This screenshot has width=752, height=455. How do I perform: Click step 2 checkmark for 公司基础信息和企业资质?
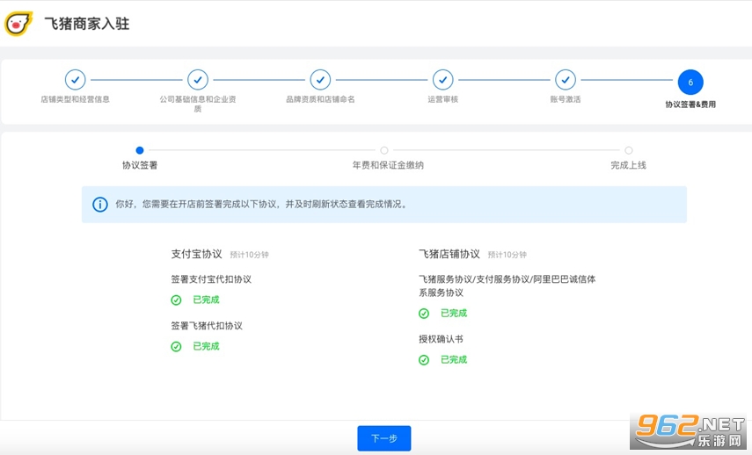(198, 80)
